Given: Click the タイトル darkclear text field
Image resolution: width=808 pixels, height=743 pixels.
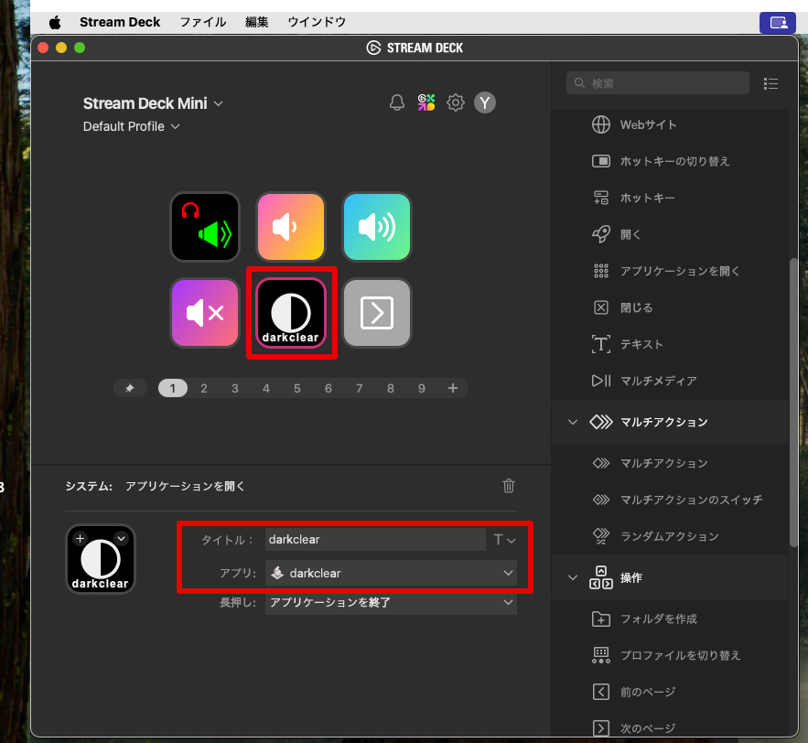Looking at the screenshot, I should [x=375, y=540].
